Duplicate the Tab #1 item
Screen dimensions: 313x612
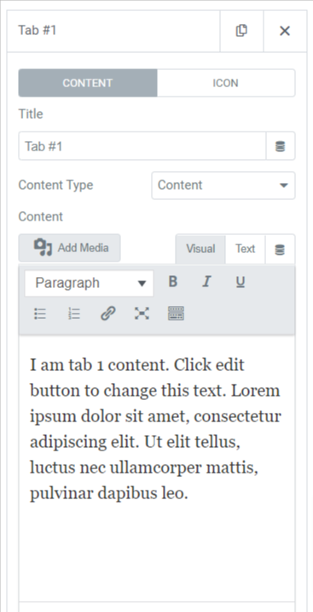241,31
